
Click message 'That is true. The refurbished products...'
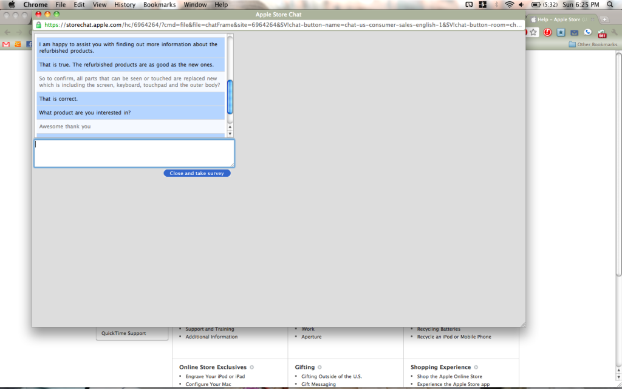click(131, 64)
